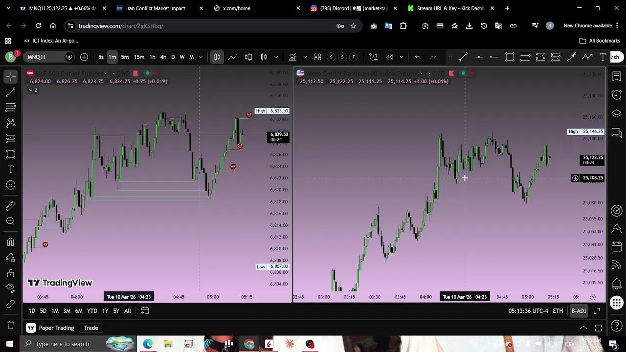Screen dimensions: 626x352
Task: Select the text annotation tool in left sidebar
Action: (x=10, y=170)
